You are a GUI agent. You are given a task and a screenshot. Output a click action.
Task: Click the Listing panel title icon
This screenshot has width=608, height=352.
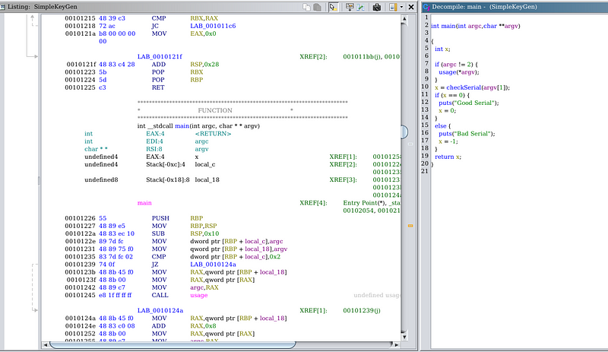coord(3,7)
